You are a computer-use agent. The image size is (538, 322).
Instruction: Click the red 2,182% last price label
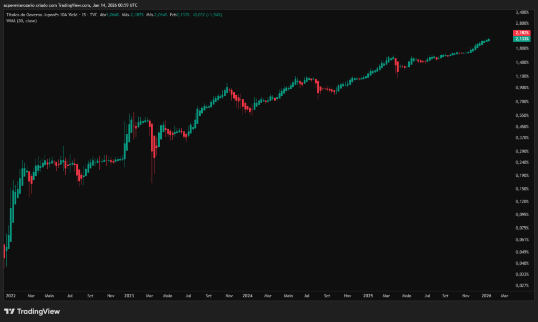[522, 33]
